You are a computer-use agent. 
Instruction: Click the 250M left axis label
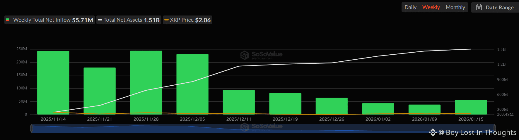point(22,49)
